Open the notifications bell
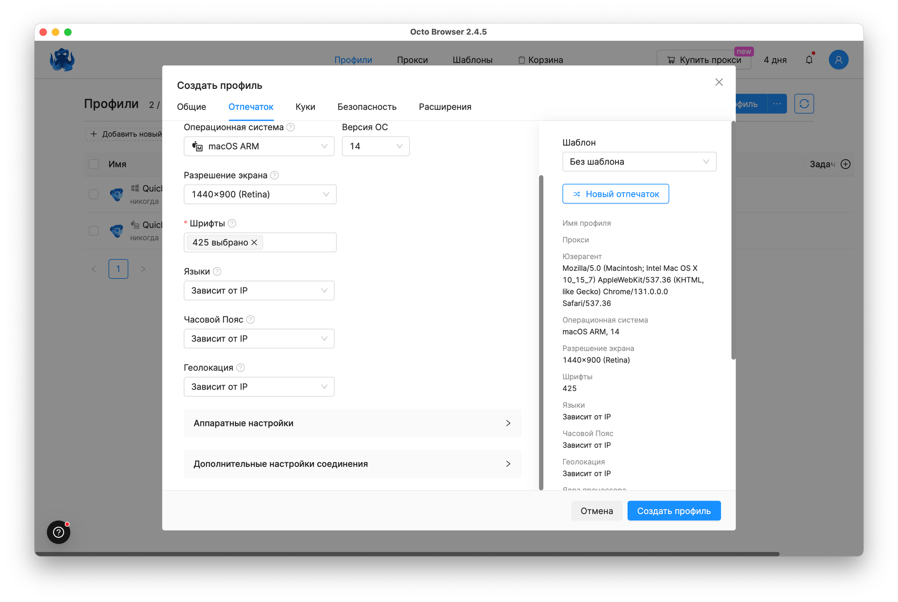 [809, 60]
